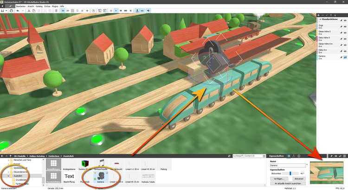
Task: Undo the last action
Action: (18, 11)
